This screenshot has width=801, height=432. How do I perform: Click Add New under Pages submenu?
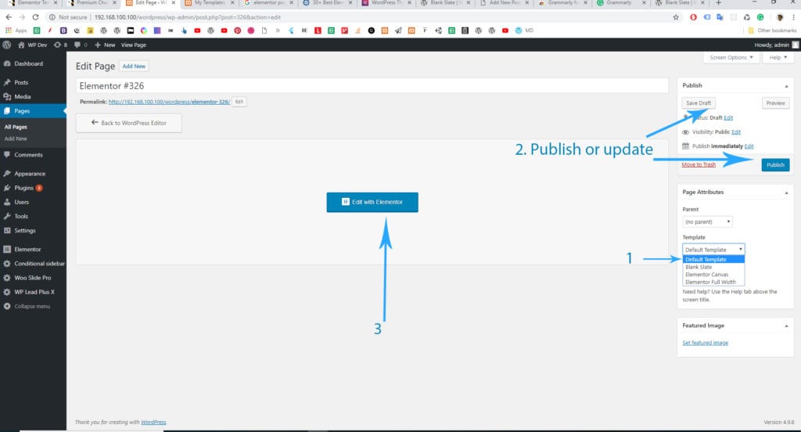[16, 139]
